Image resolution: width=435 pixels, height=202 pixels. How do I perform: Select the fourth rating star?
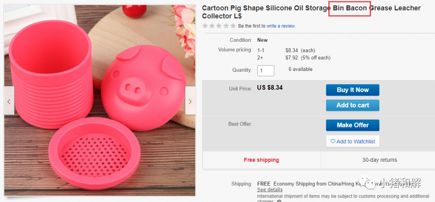[x=226, y=26]
